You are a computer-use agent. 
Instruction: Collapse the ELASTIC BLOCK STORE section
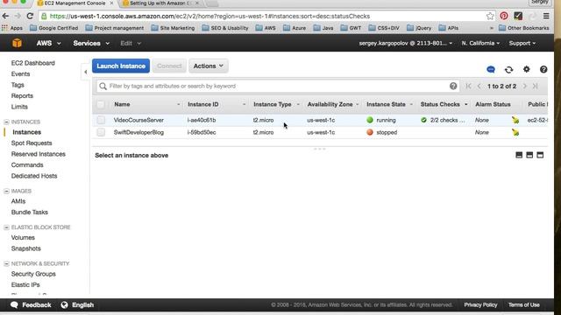pyautogui.click(x=6, y=227)
